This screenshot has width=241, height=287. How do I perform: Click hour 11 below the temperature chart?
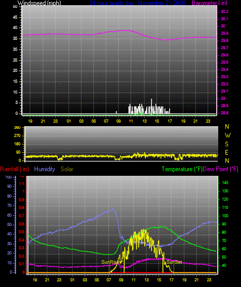133,280
